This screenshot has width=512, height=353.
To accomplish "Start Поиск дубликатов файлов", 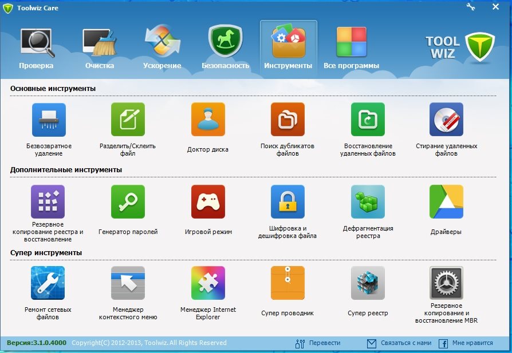I will coord(287,120).
